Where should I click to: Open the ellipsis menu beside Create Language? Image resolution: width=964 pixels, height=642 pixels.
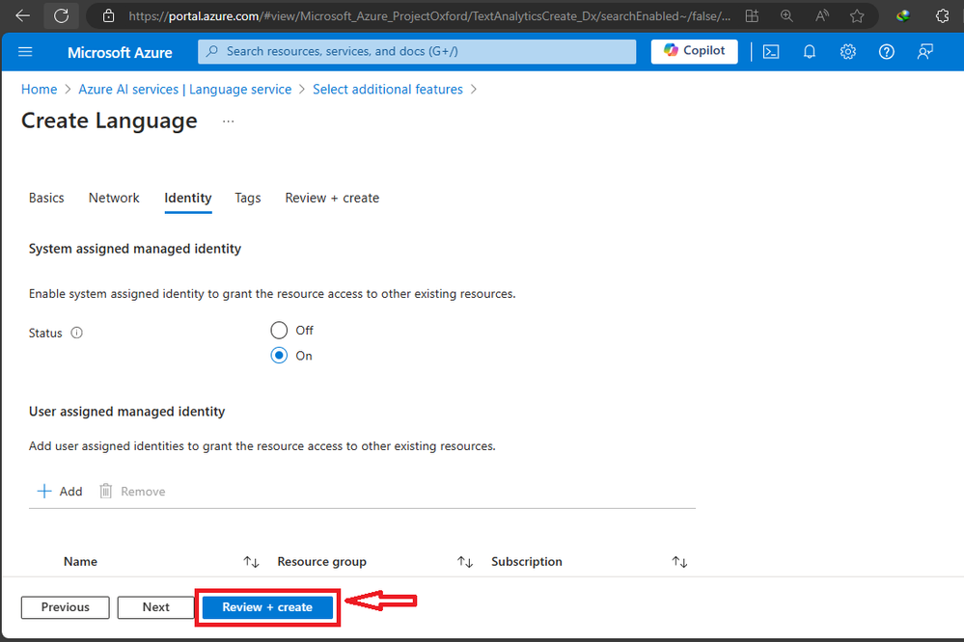tap(228, 121)
